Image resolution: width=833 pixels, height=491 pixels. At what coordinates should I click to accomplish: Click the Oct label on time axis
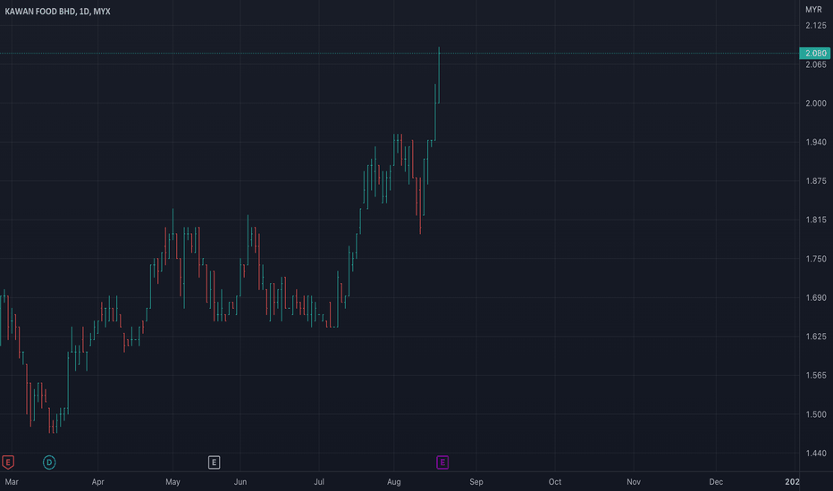[555, 482]
